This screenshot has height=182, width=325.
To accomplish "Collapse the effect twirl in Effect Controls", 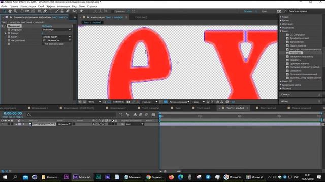I will tap(2, 26).
